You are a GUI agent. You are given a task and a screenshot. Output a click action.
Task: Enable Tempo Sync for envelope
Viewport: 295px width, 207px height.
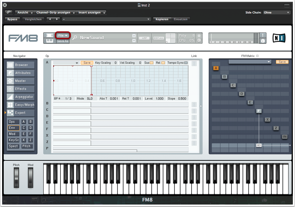186,63
